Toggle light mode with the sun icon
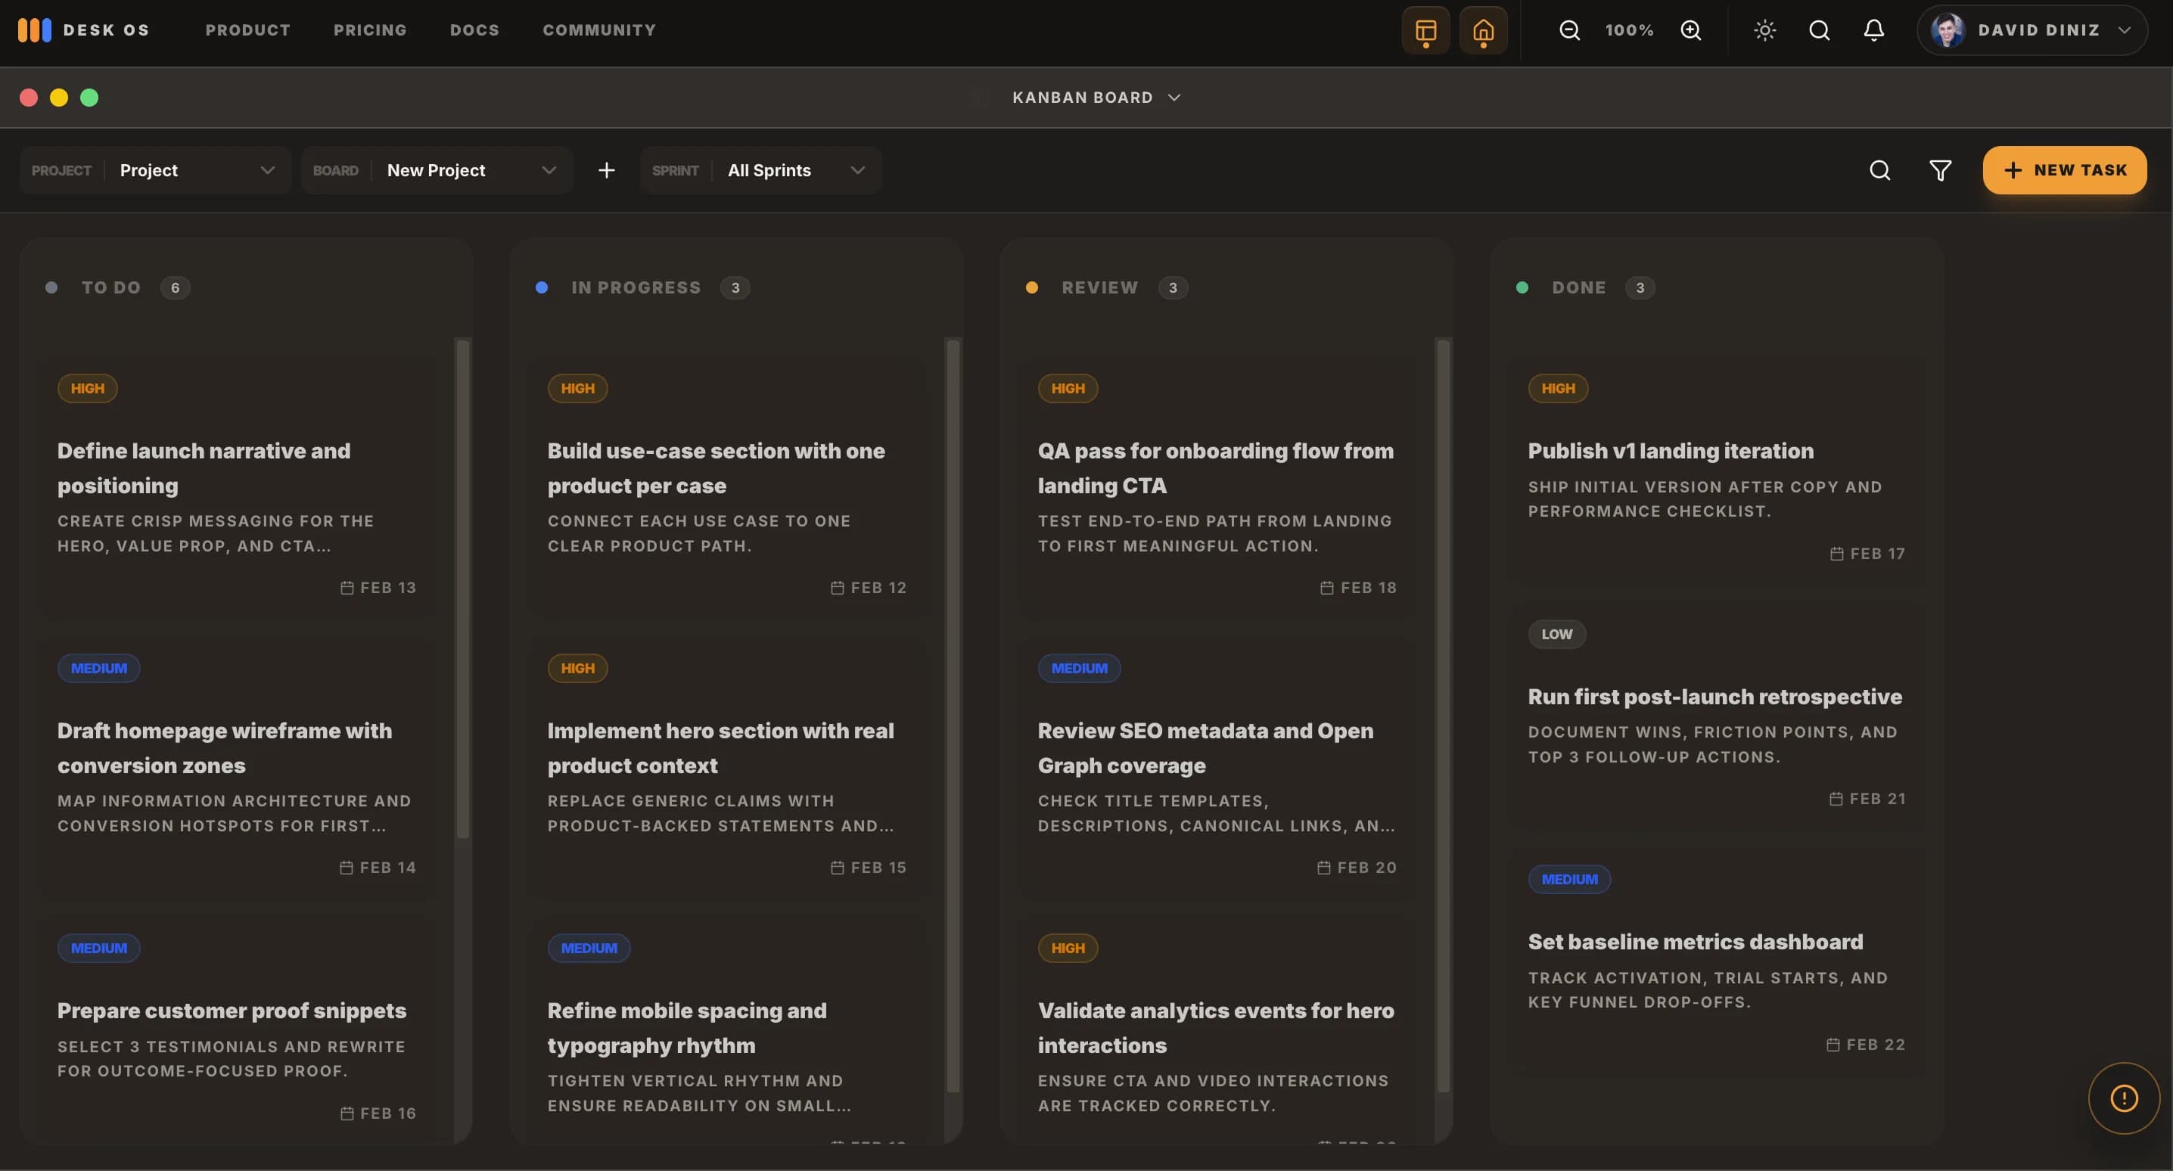This screenshot has width=2173, height=1171. point(1763,30)
